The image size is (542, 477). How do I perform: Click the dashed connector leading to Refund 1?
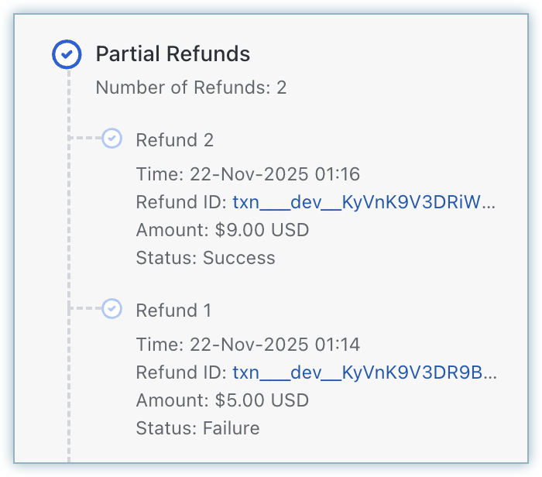pyautogui.click(x=85, y=309)
